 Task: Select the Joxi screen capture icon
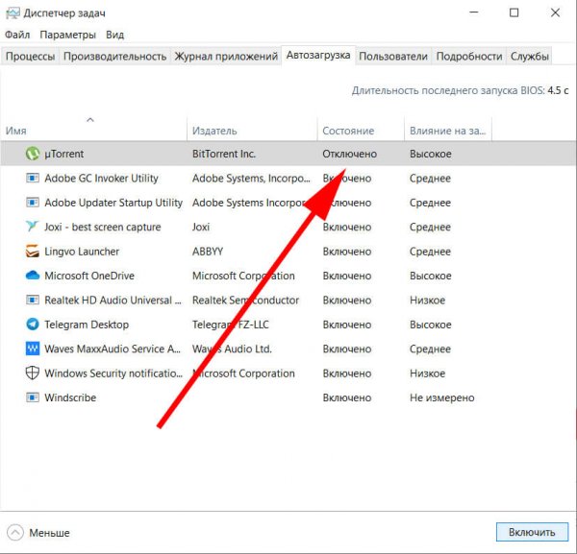click(32, 228)
